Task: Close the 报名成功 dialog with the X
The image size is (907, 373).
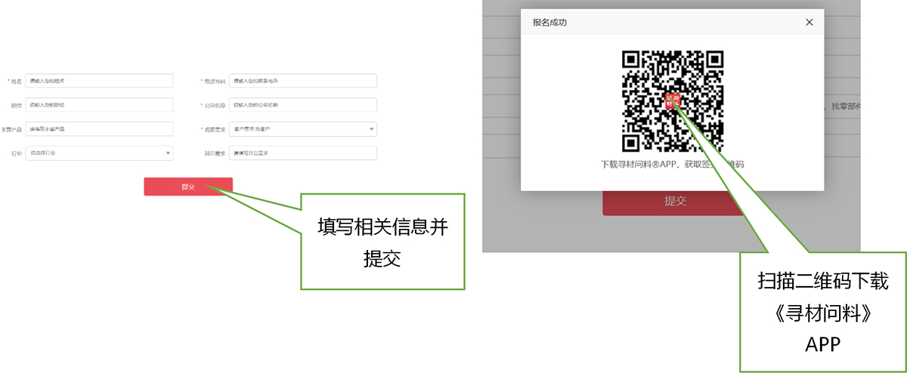Action: tap(809, 23)
